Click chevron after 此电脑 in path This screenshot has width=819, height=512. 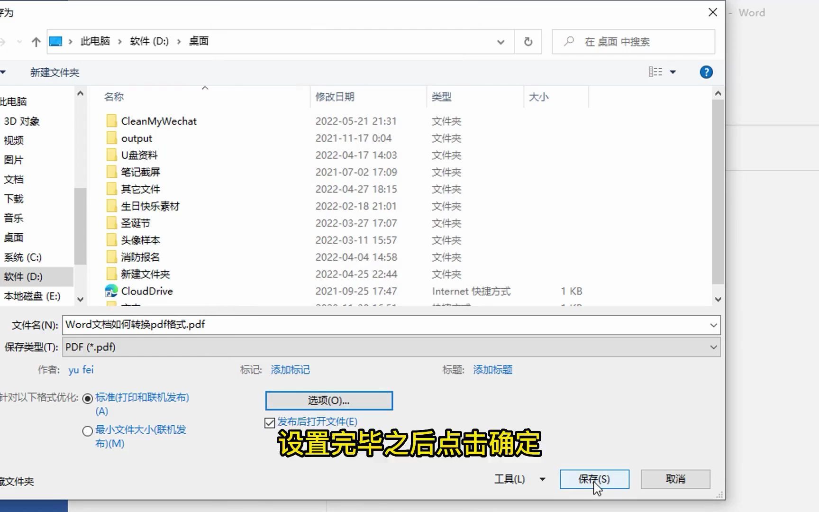click(x=119, y=42)
